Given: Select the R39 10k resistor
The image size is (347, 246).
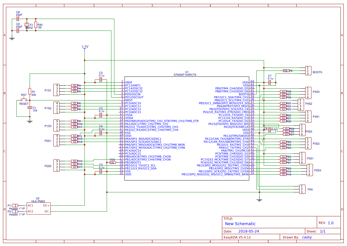Looking at the screenshot, I should (x=112, y=163).
